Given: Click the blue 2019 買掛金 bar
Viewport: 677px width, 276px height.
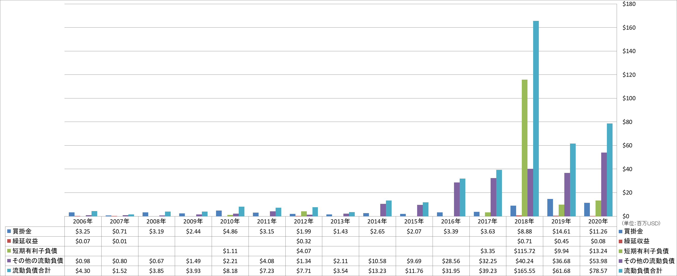Looking at the screenshot, I should [550, 208].
